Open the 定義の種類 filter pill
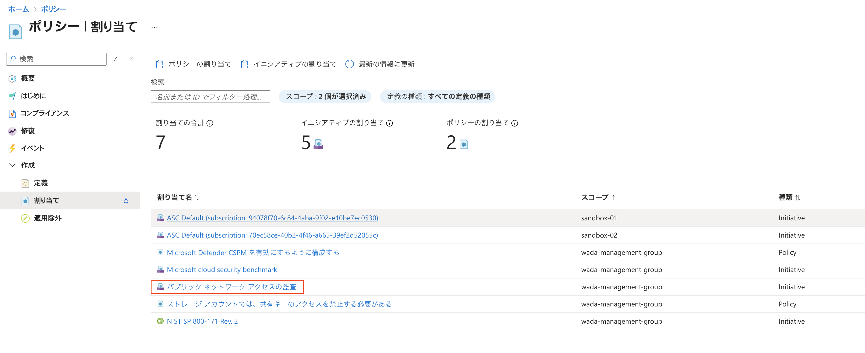The height and width of the screenshot is (353, 865). tap(438, 97)
